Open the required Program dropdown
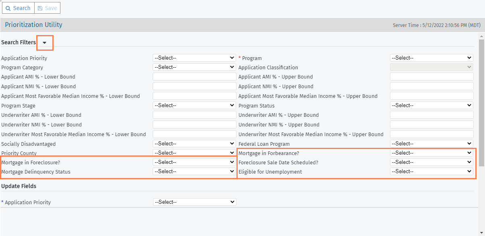The height and width of the screenshot is (236, 485). 431,58
